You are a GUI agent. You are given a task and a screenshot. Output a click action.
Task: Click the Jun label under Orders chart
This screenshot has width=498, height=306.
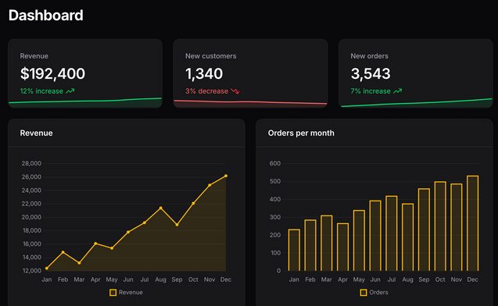[x=375, y=279]
